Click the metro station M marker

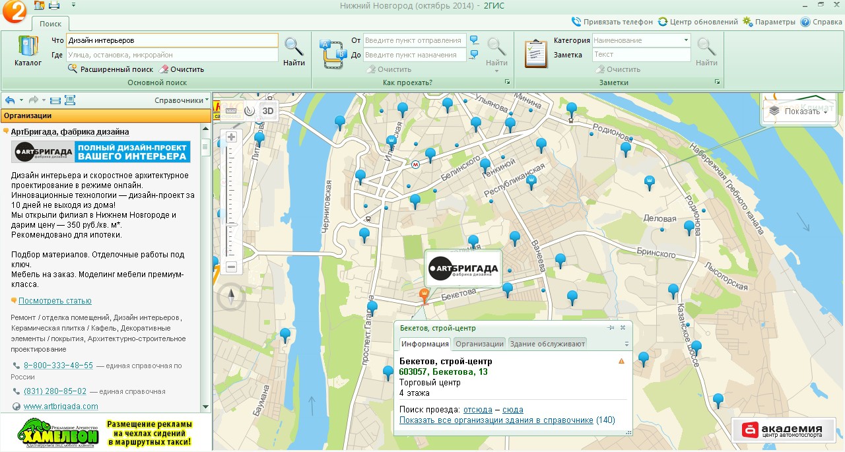click(x=415, y=164)
